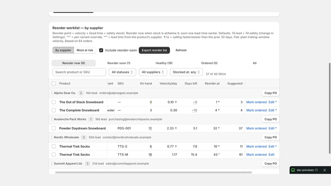The image size is (331, 186).
Task: Select the All tab
Action: coord(254,63)
